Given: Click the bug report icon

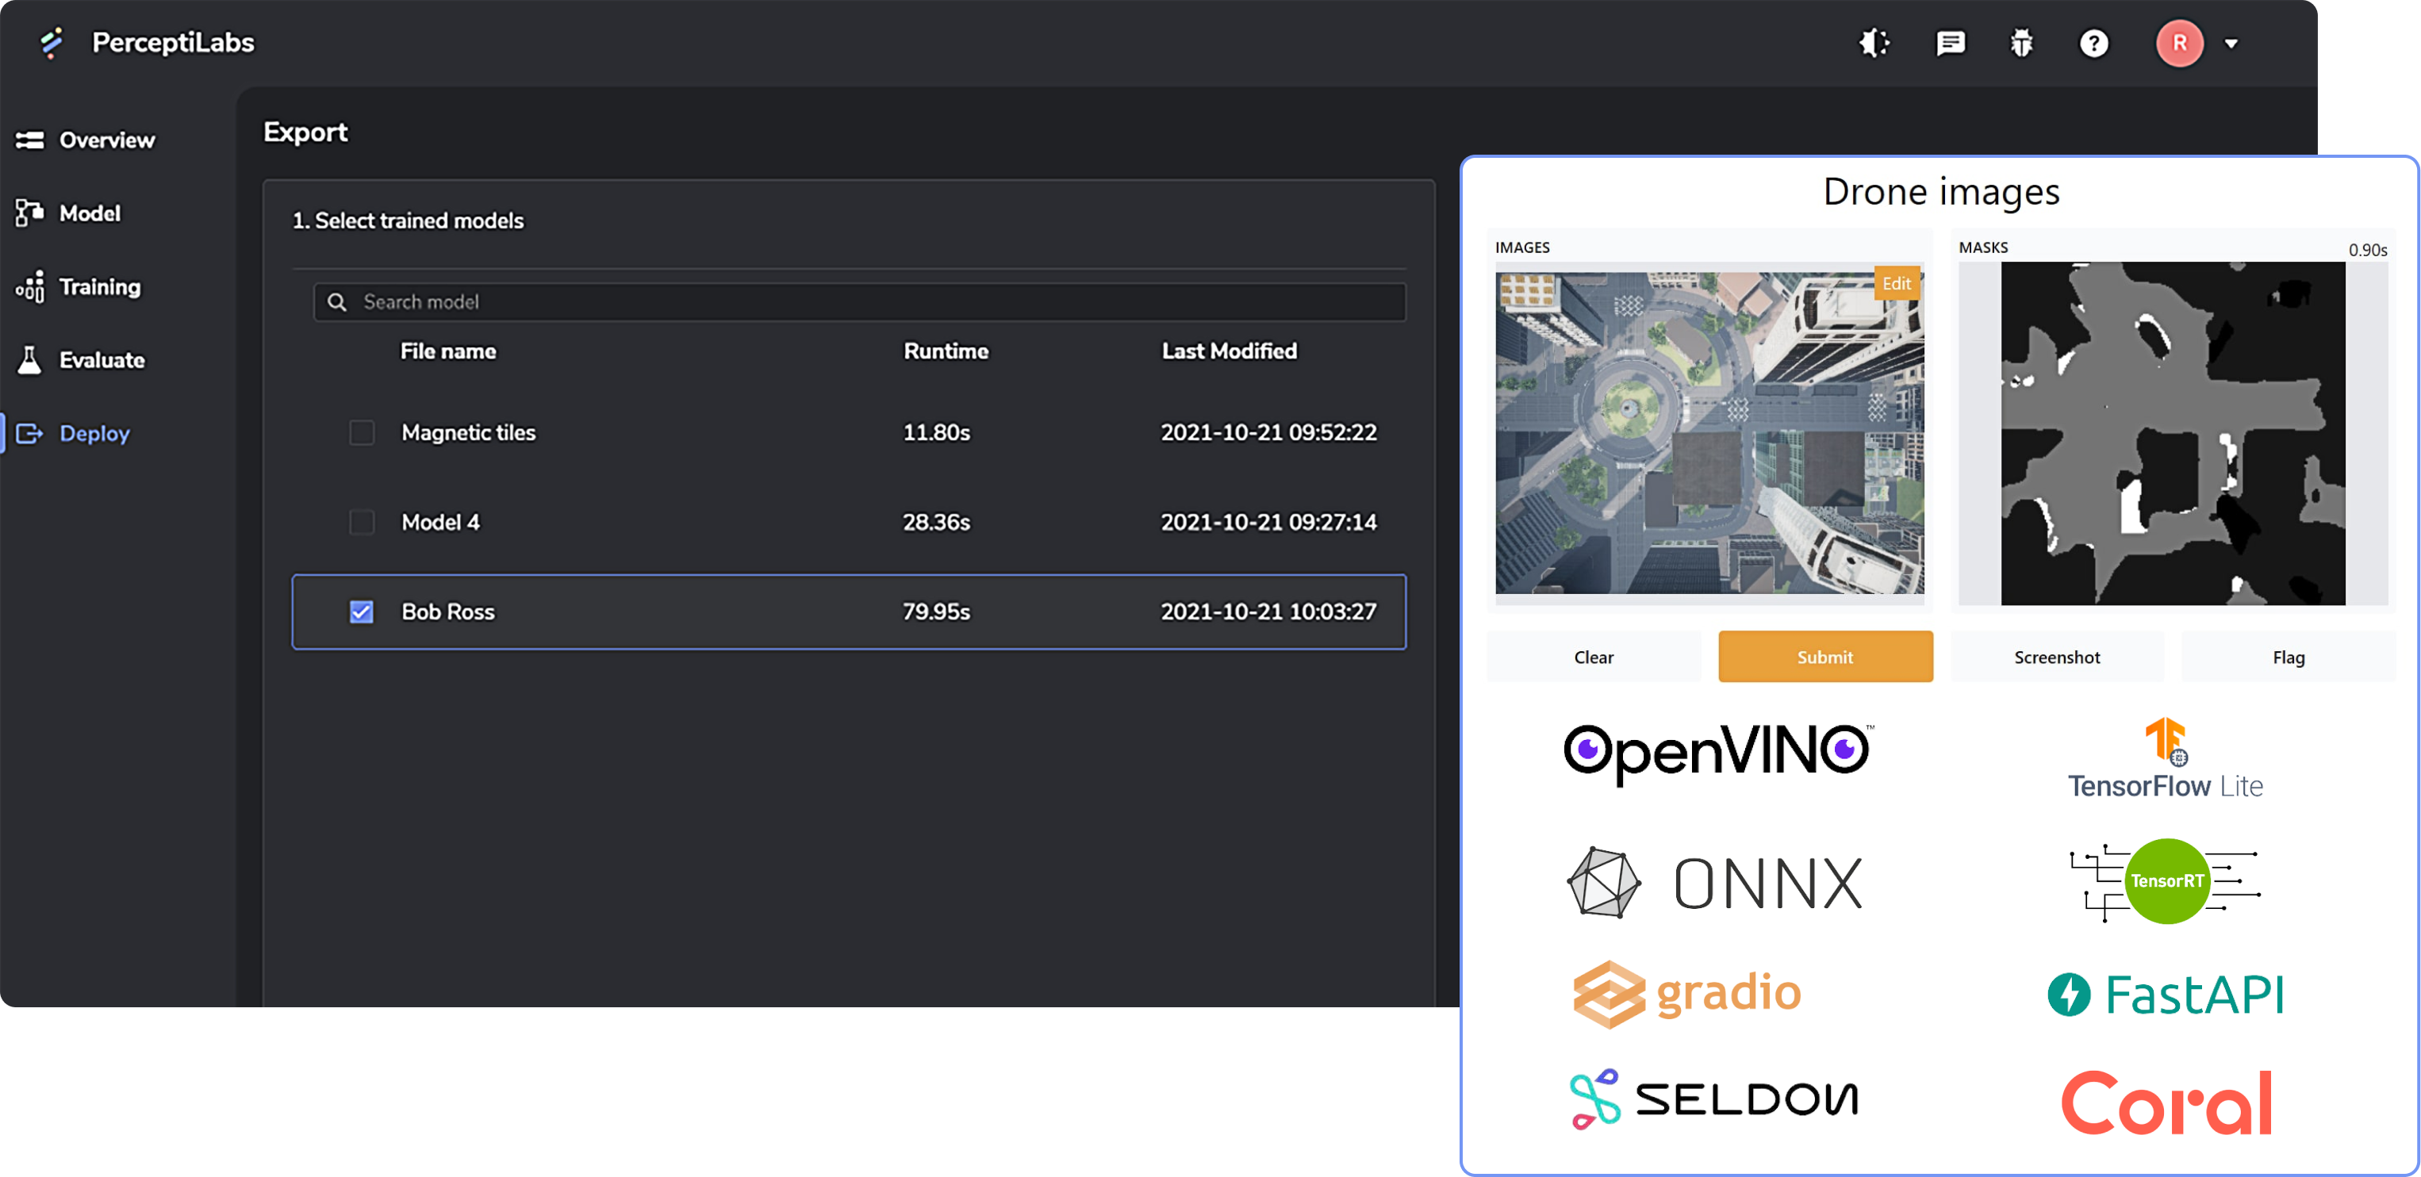Looking at the screenshot, I should click(x=2021, y=43).
